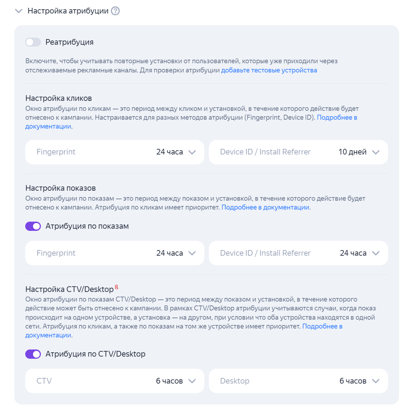Turn off Атрибуция по CTV/Desktop switch
410x412 pixels.
(33, 354)
